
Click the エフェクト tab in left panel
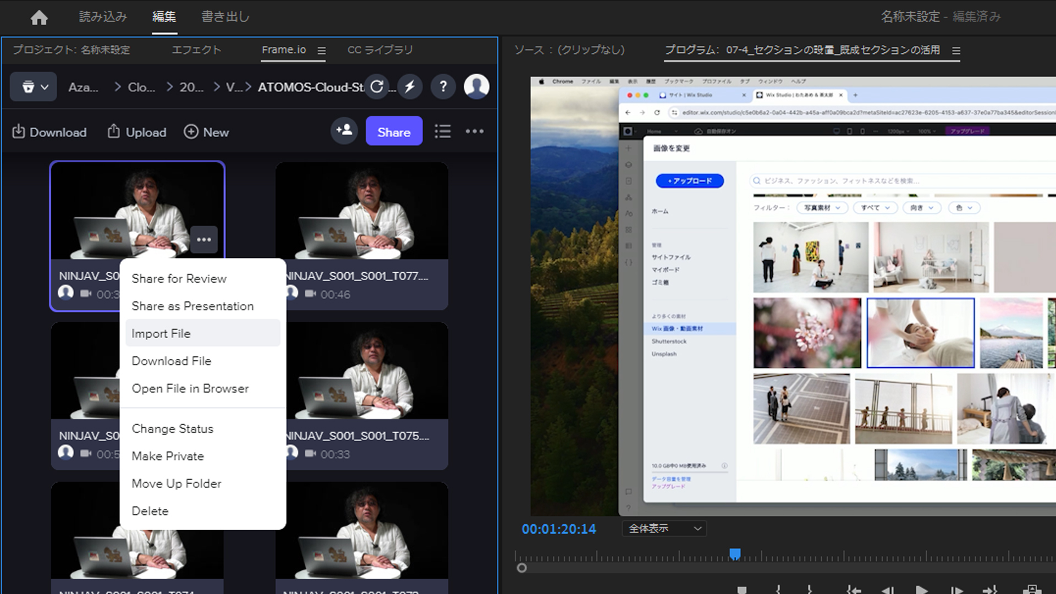(196, 50)
